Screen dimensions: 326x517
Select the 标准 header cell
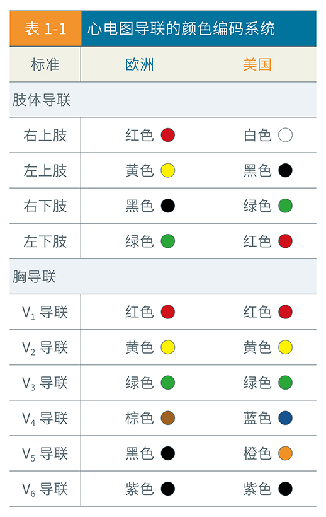click(45, 64)
